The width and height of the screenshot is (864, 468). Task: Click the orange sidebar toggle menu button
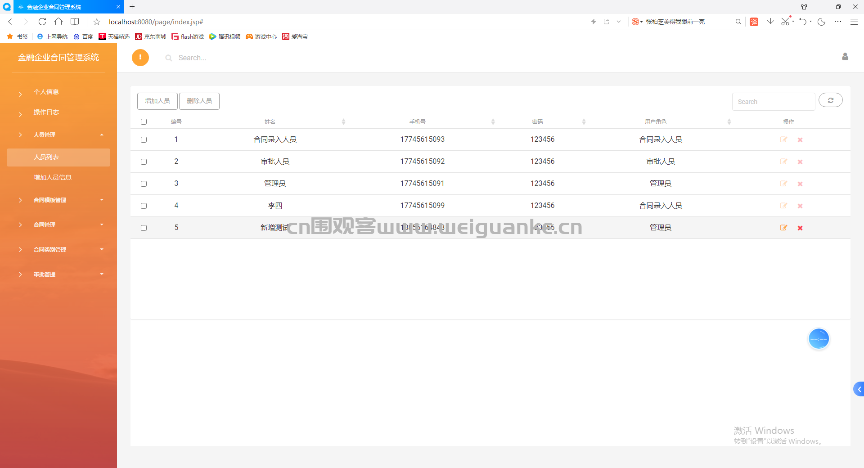tap(140, 58)
